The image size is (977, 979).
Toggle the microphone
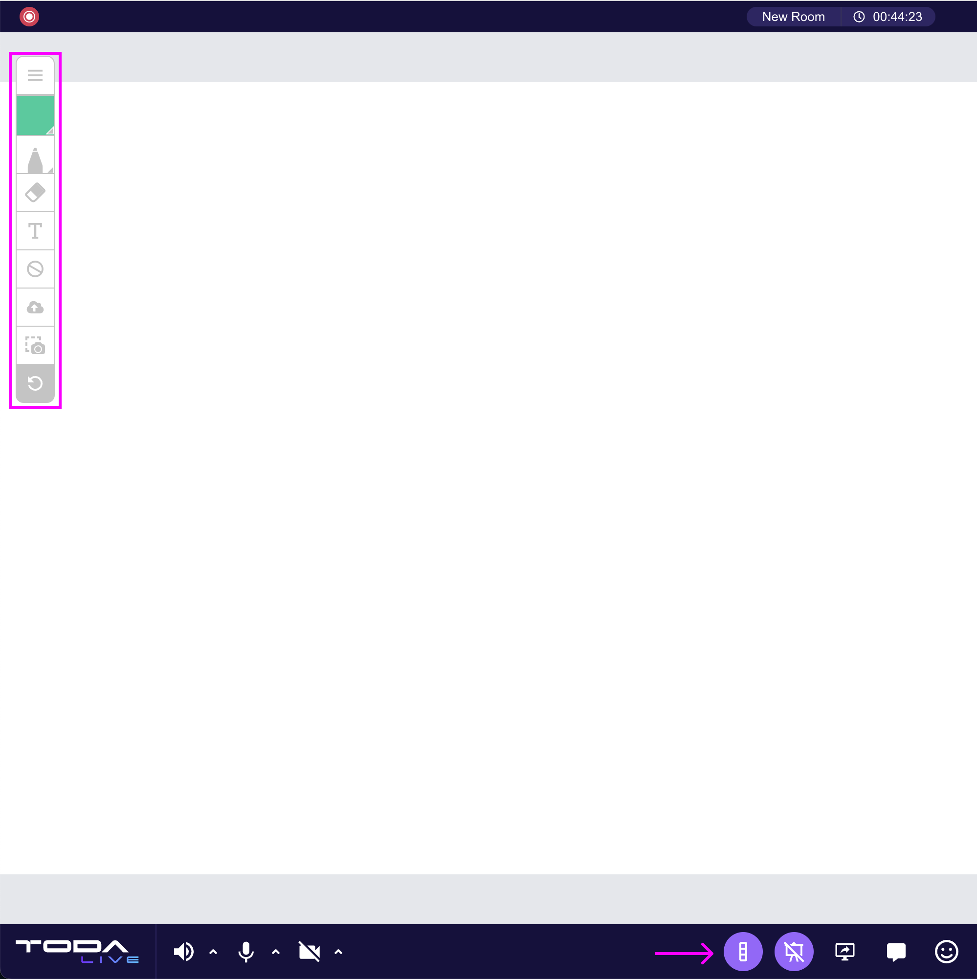(246, 952)
